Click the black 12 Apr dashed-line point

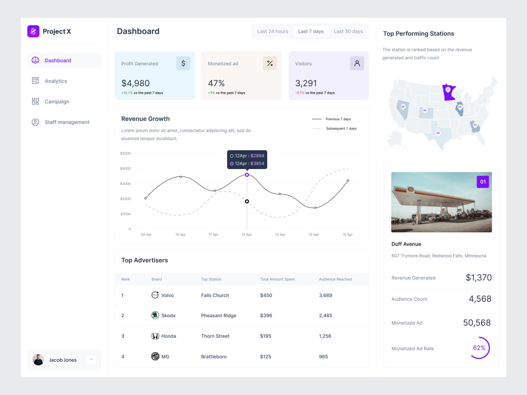point(247,201)
